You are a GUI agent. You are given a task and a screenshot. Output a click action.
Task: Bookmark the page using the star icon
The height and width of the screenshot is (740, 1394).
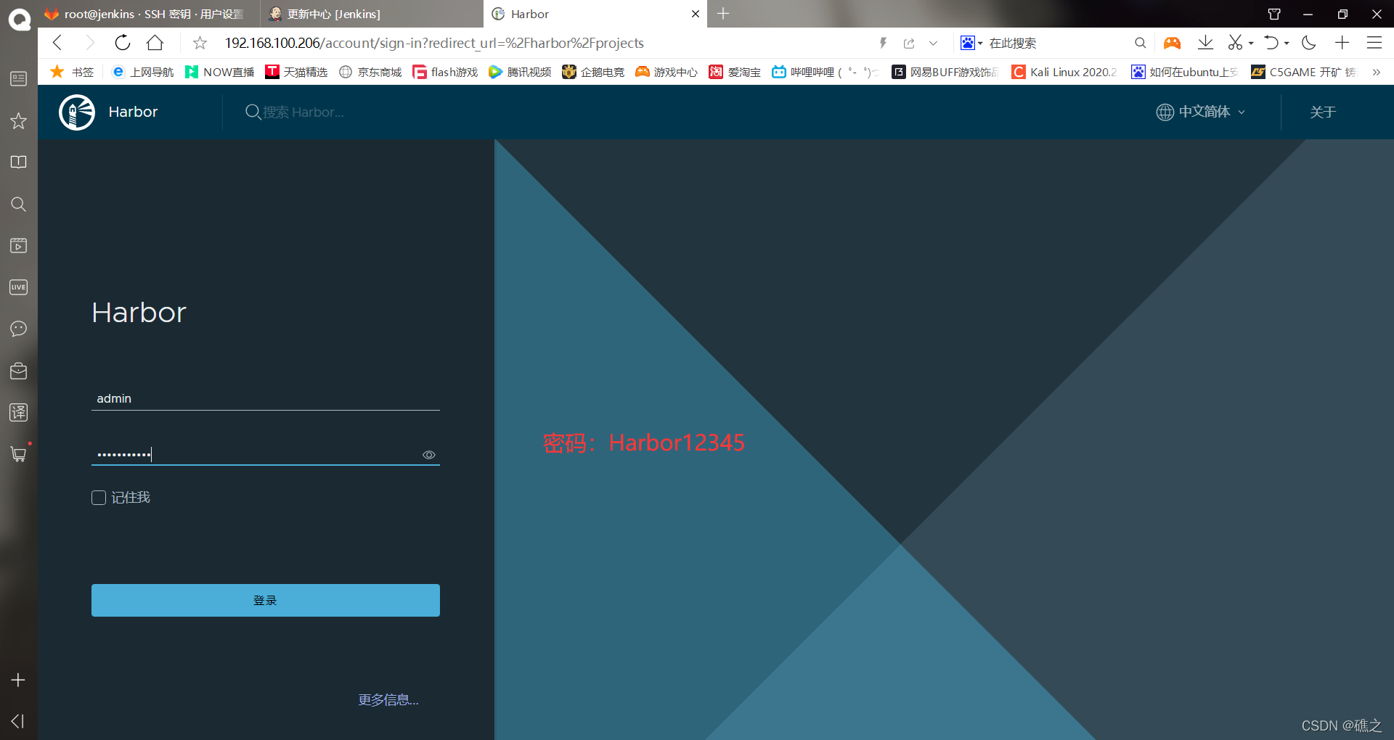pyautogui.click(x=200, y=43)
